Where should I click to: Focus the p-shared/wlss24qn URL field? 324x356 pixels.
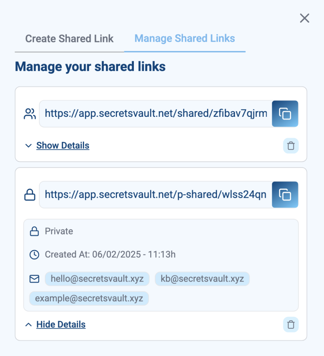(156, 195)
